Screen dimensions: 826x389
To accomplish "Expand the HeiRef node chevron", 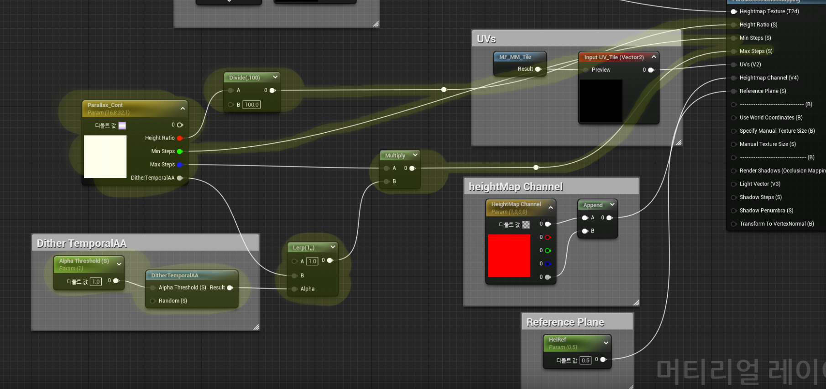I will tap(606, 343).
